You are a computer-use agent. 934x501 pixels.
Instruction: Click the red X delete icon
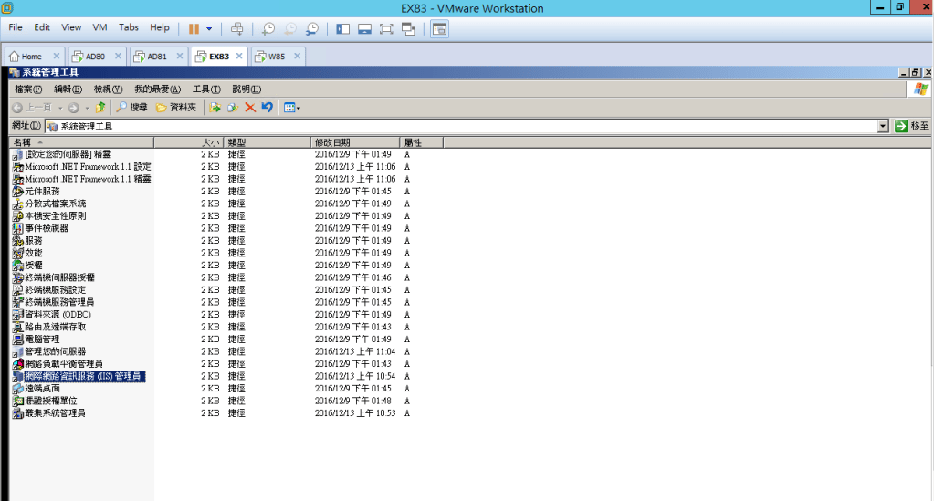tap(249, 107)
